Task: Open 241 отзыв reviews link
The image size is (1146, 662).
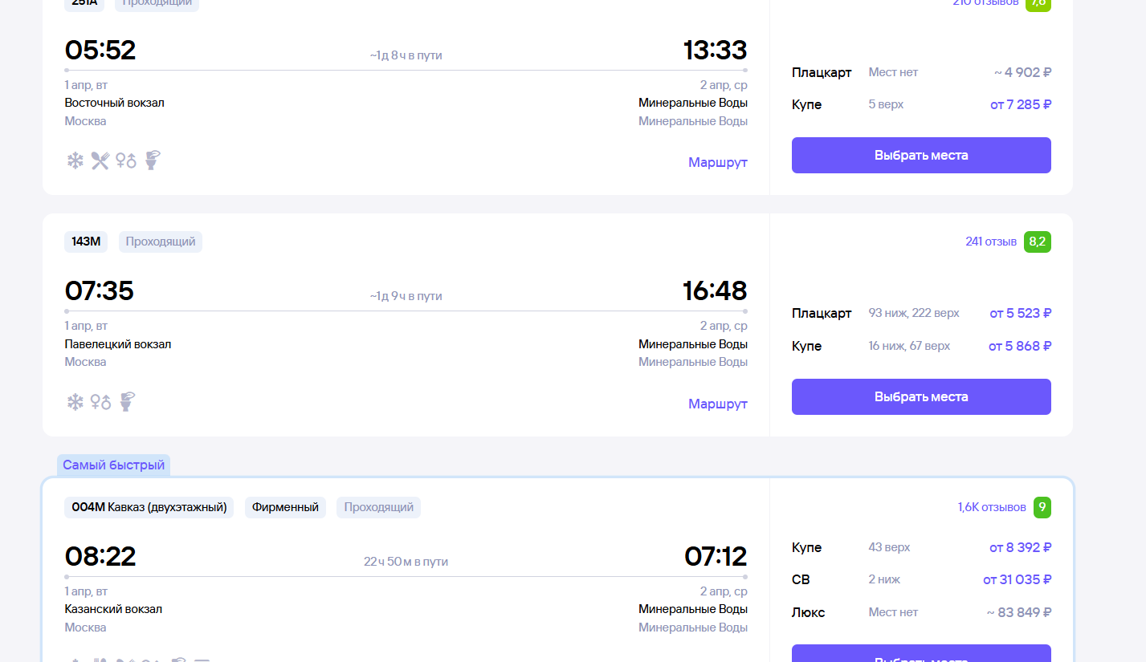Action: pos(991,242)
